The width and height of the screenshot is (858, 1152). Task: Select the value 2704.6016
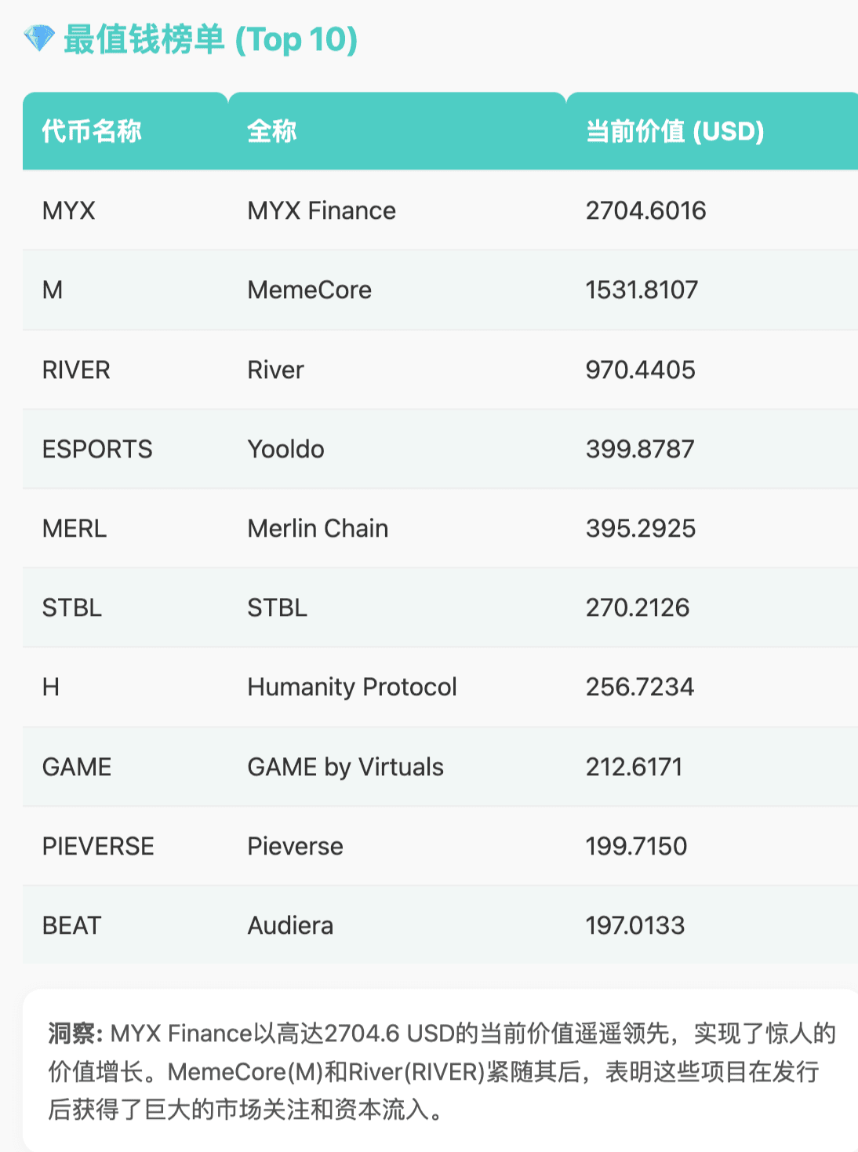coord(645,210)
